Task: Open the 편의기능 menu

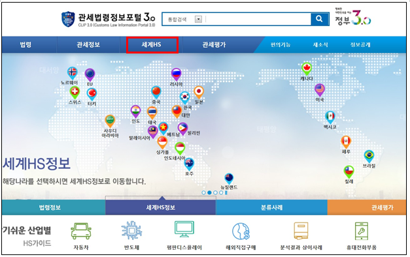Action: 280,44
